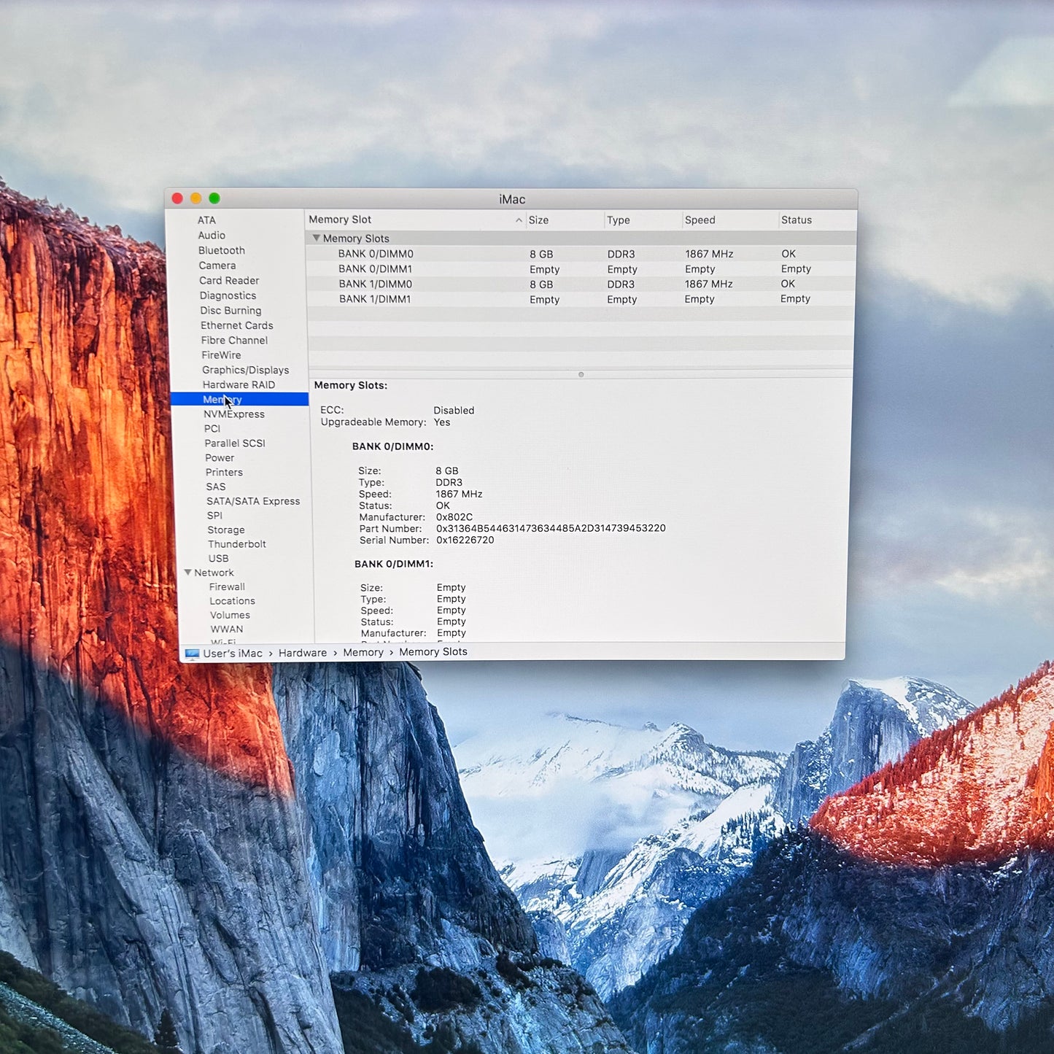
Task: Click the Upgradeable Memory Yes value
Action: [442, 422]
